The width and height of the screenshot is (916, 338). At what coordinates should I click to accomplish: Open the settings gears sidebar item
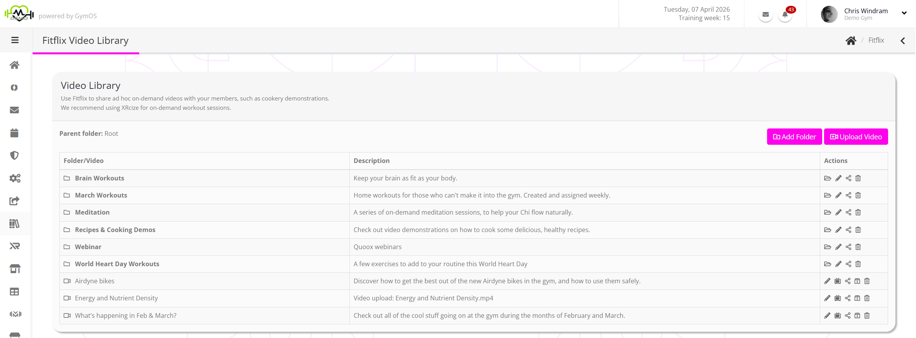point(15,178)
